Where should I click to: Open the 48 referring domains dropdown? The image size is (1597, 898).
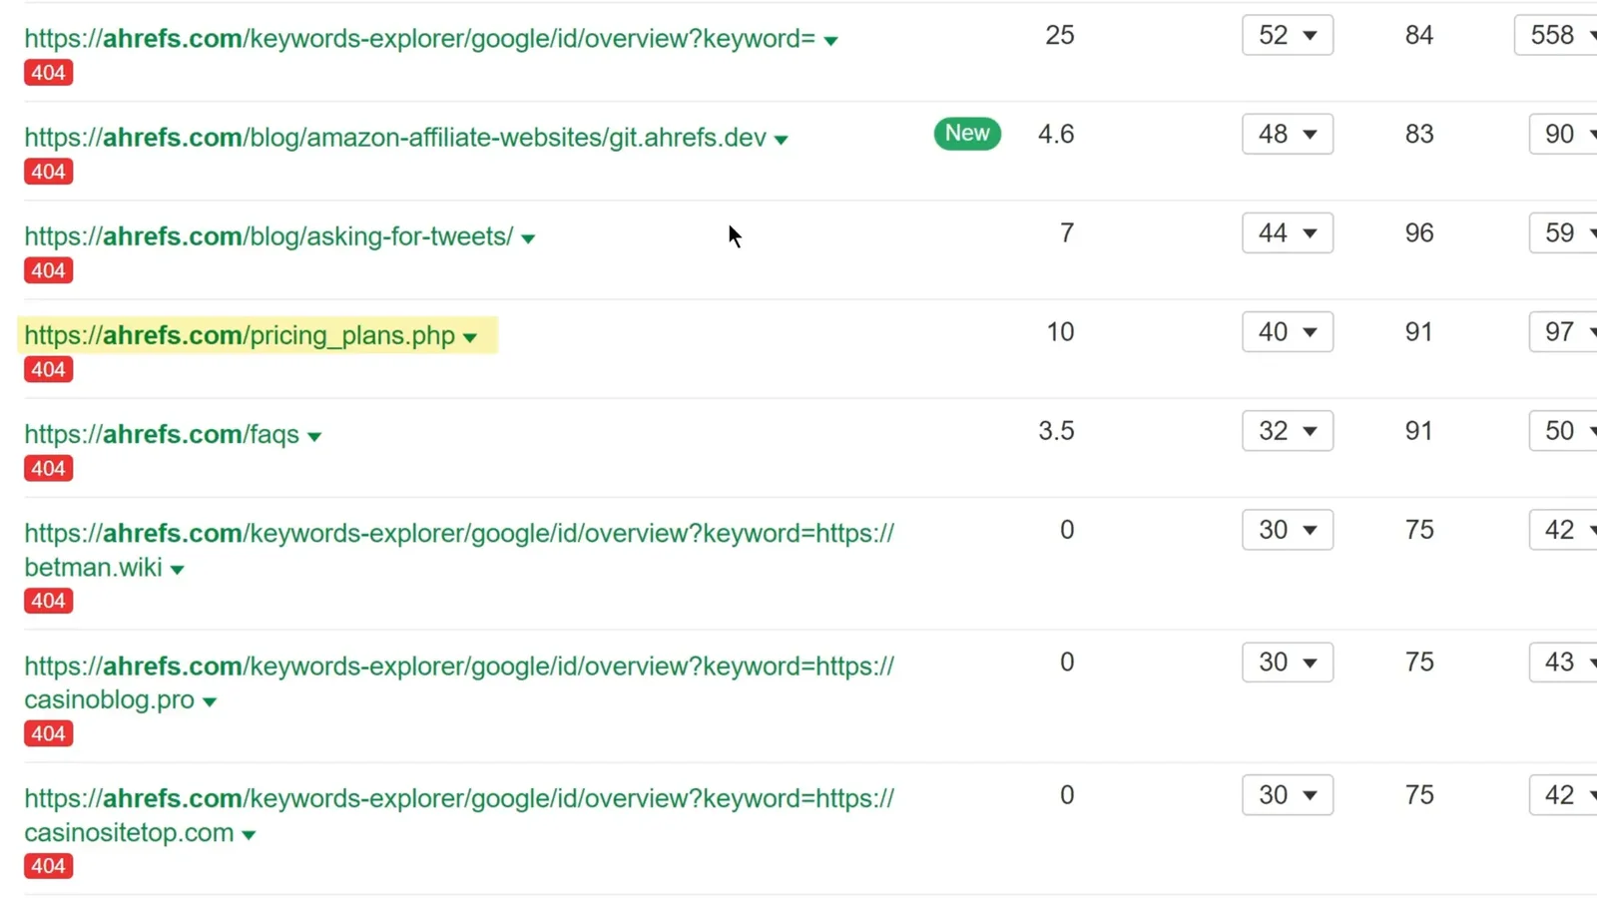[1287, 135]
